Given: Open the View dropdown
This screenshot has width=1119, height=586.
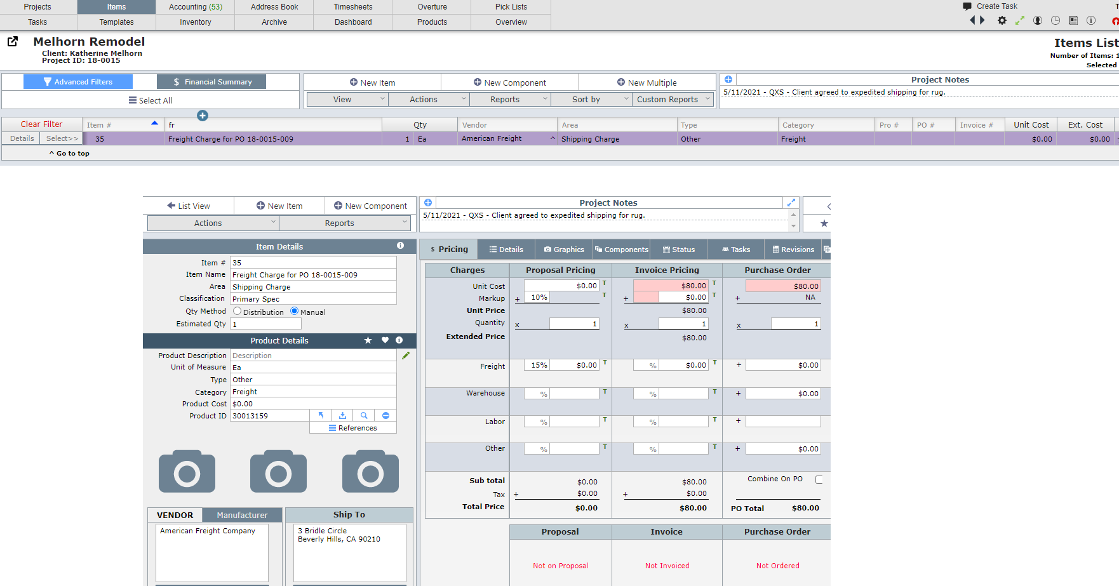Looking at the screenshot, I should pyautogui.click(x=347, y=99).
